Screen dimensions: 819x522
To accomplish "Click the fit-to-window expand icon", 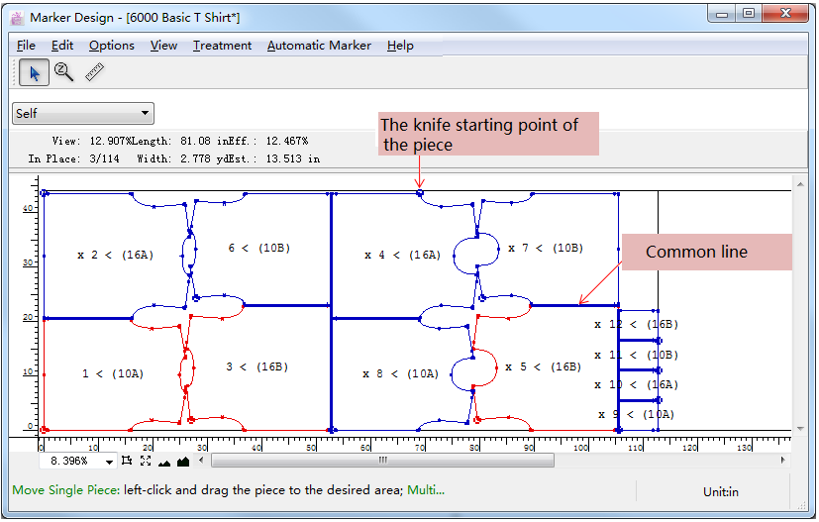I will coord(146,461).
